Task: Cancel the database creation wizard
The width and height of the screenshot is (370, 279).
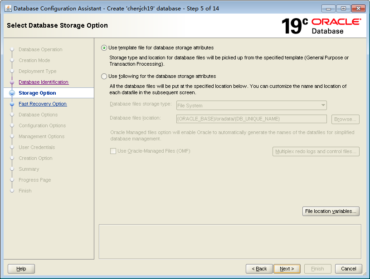Action: click(x=348, y=269)
